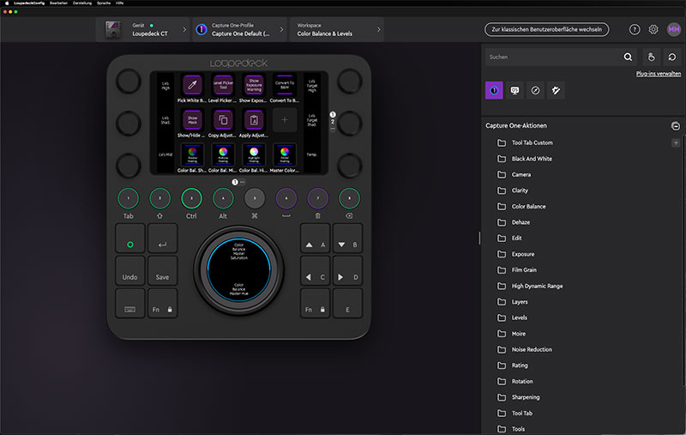This screenshot has width=686, height=435.
Task: Click the magnifier search icon
Action: (x=628, y=57)
